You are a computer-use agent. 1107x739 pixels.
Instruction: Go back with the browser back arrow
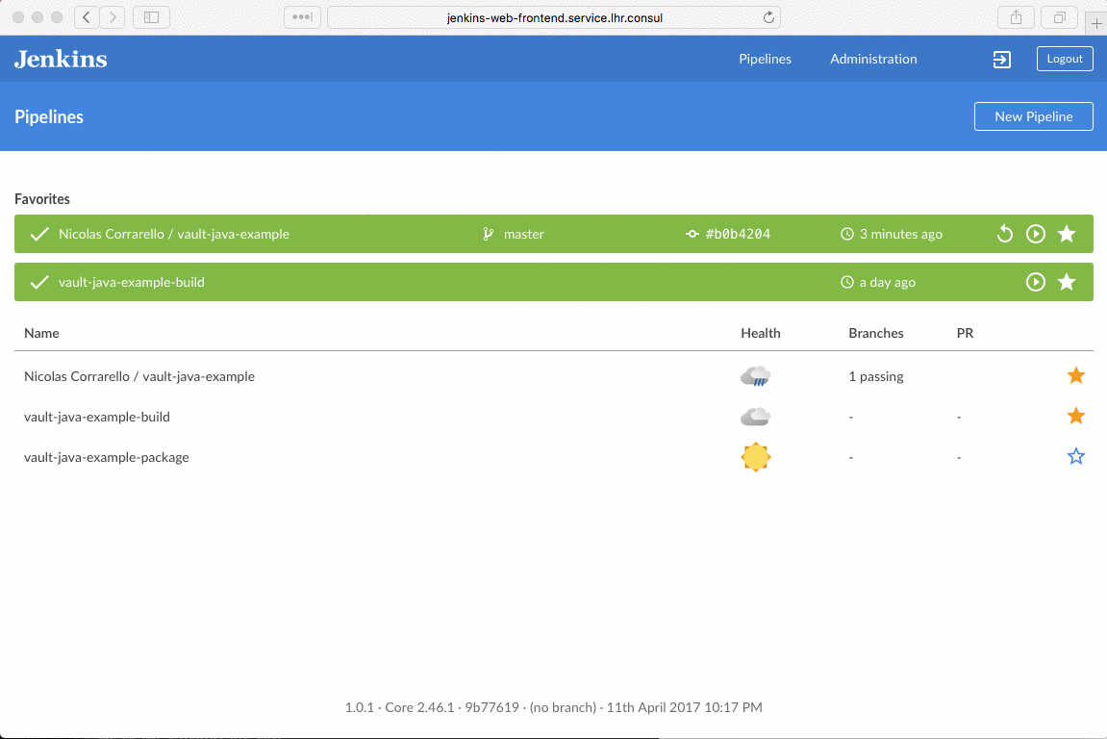click(87, 17)
